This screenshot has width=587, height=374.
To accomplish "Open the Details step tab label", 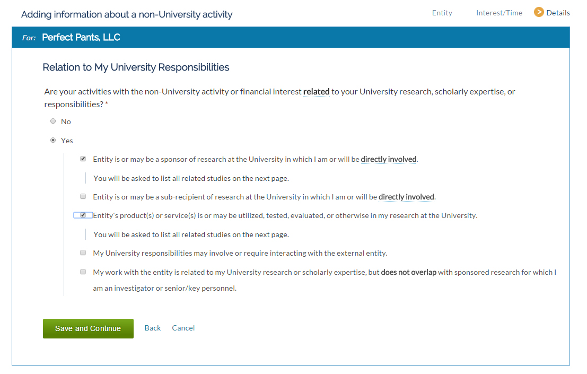I will (558, 13).
